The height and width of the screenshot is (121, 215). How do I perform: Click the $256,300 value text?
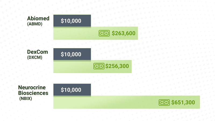click(117, 66)
